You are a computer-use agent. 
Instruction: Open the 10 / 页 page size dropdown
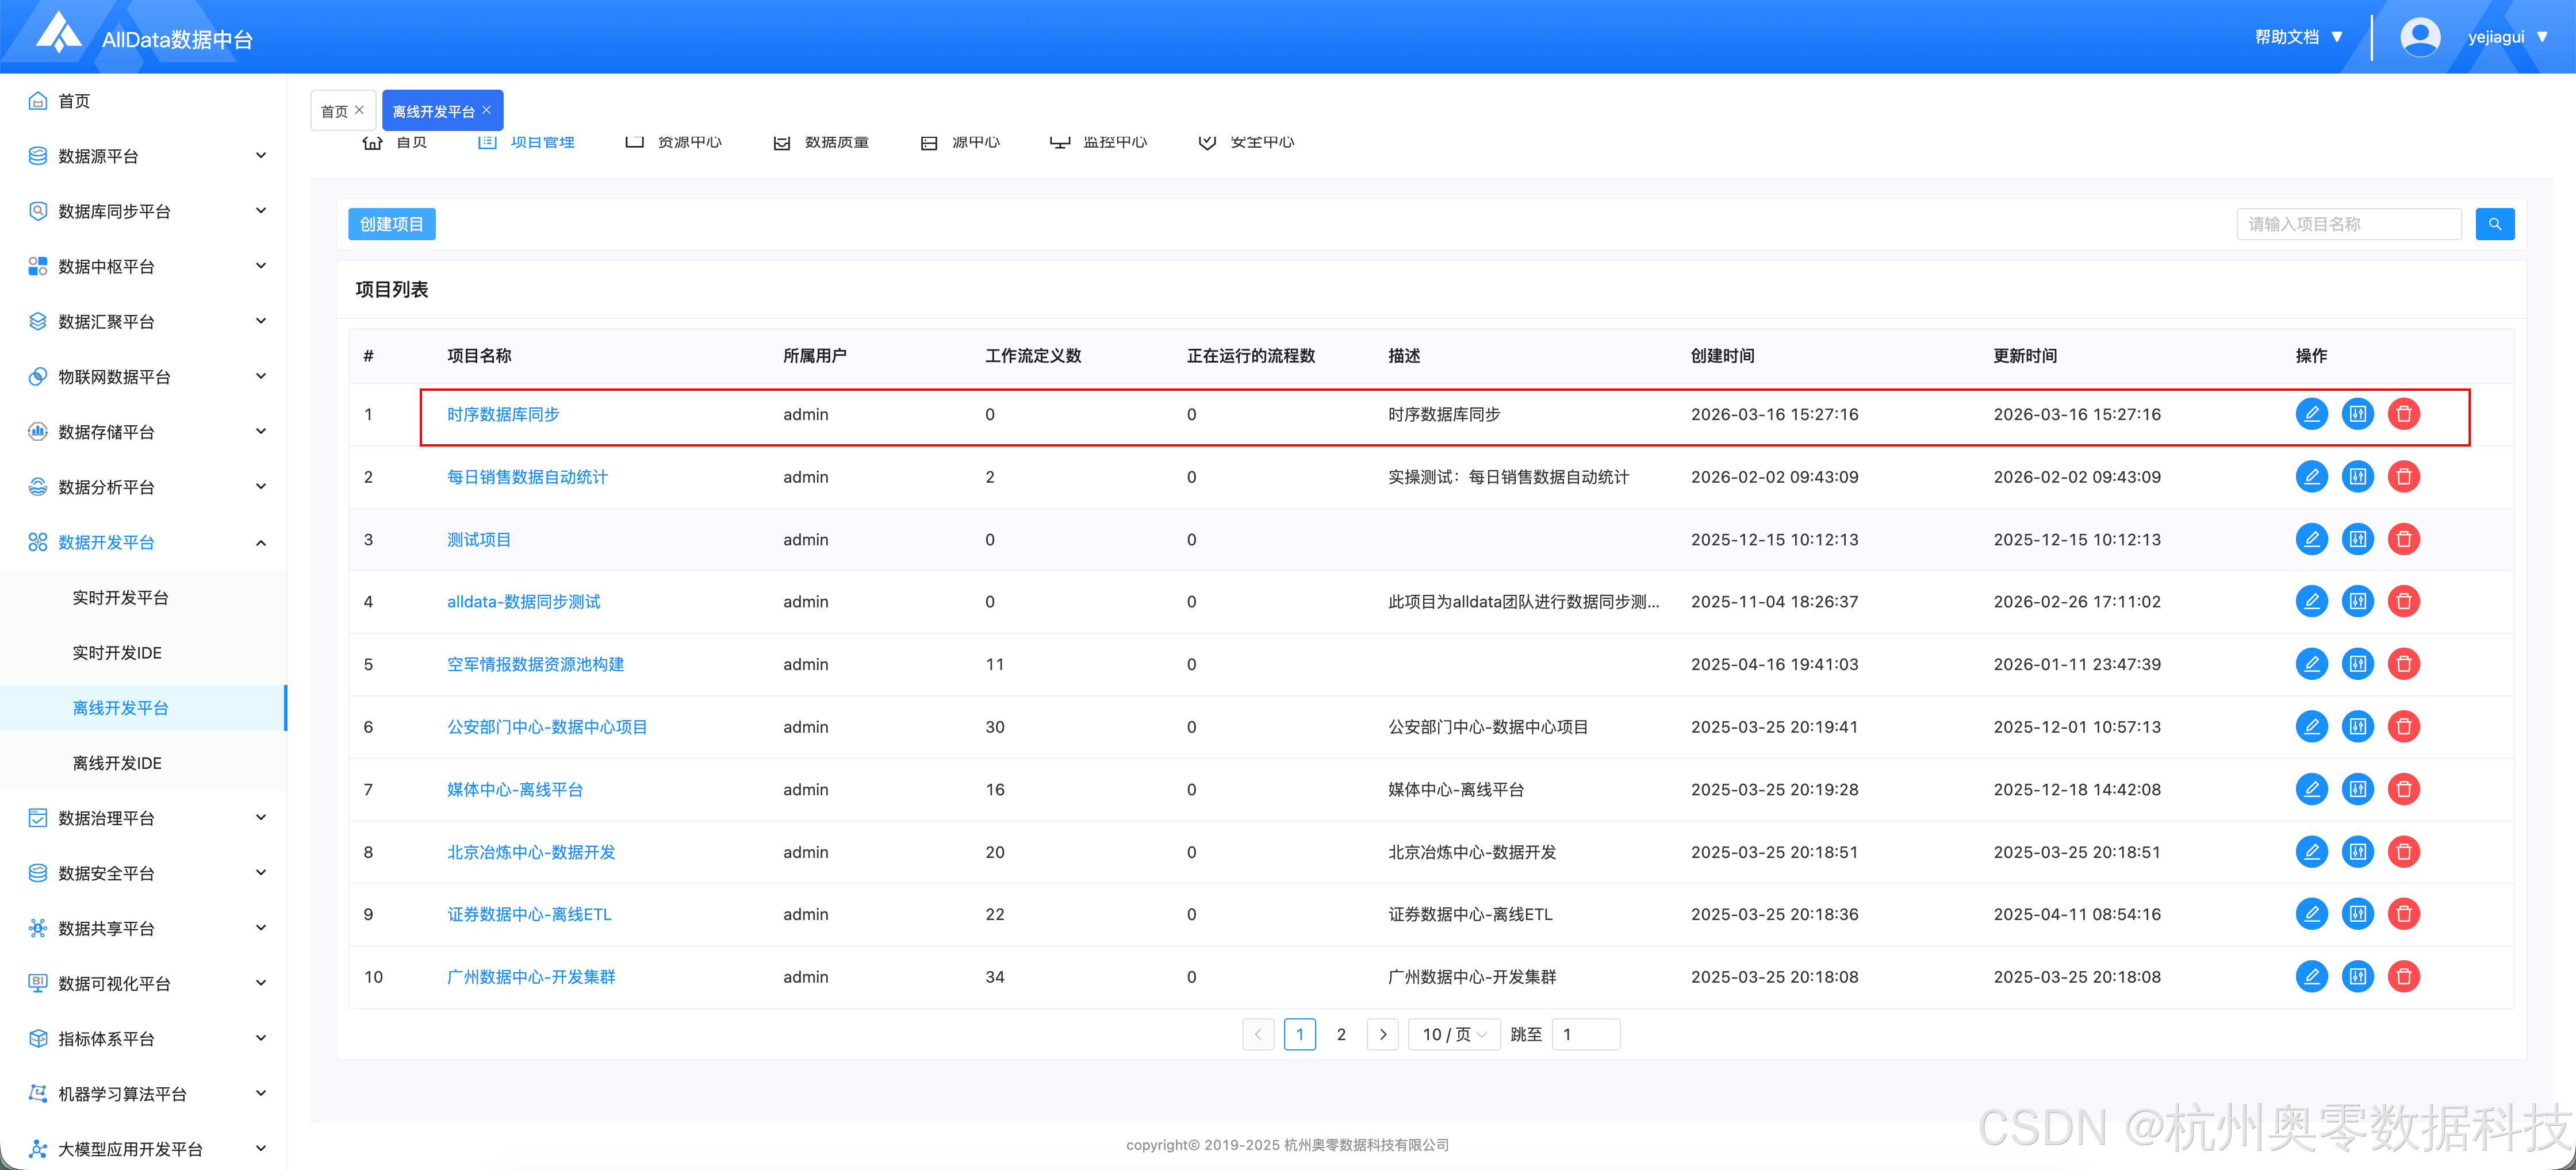point(1454,1034)
